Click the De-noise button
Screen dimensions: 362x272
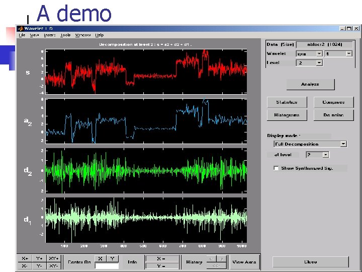[333, 115]
